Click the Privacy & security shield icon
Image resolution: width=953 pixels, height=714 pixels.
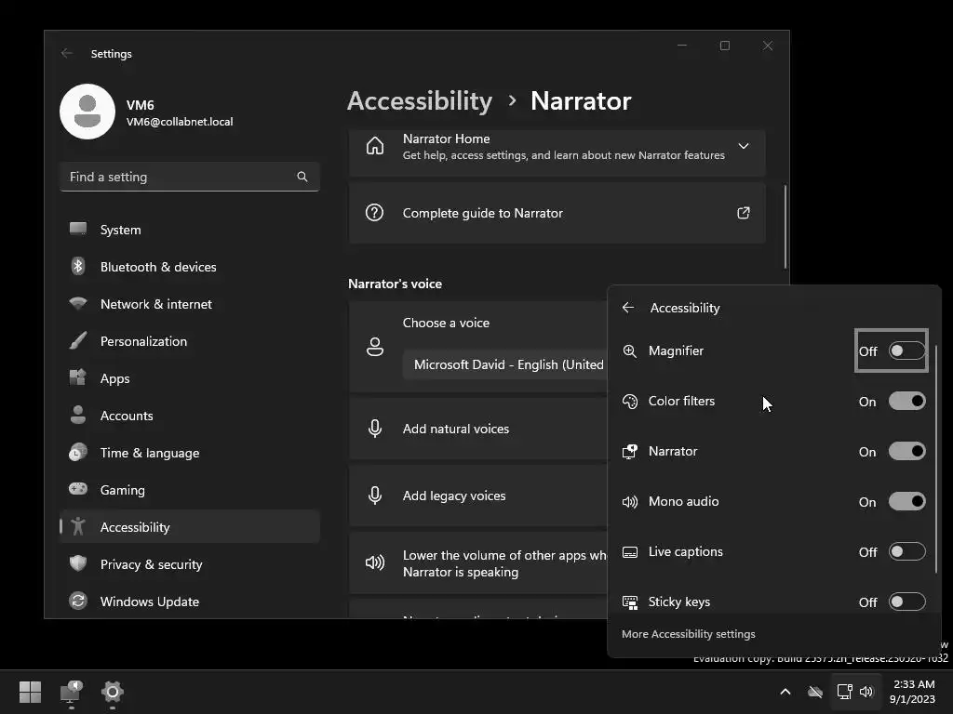point(78,563)
